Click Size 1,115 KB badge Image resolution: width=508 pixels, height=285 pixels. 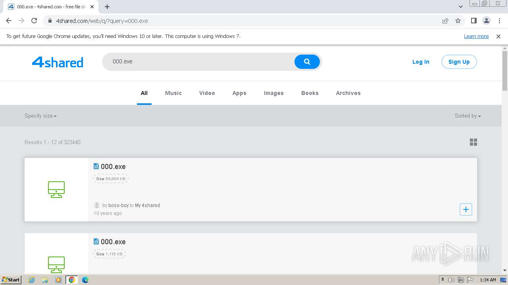click(x=110, y=254)
